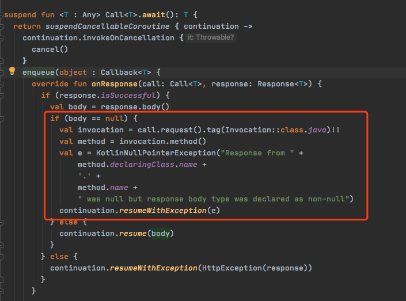
Task: Click the 'await' function name
Action: pos(154,15)
